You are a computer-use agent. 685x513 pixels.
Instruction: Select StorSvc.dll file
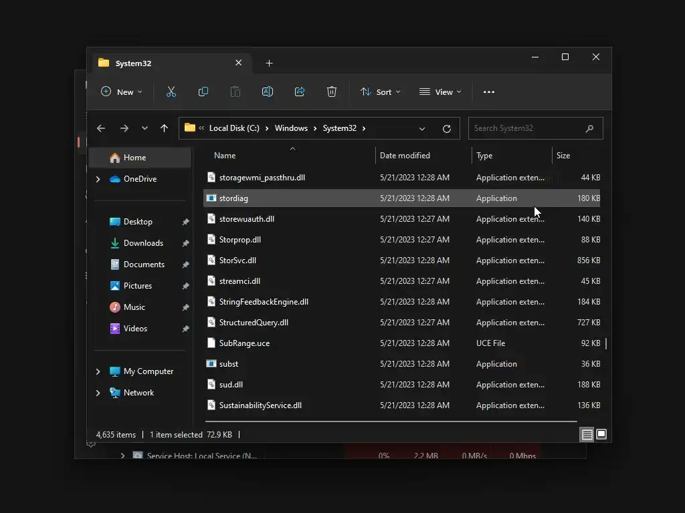402,261
